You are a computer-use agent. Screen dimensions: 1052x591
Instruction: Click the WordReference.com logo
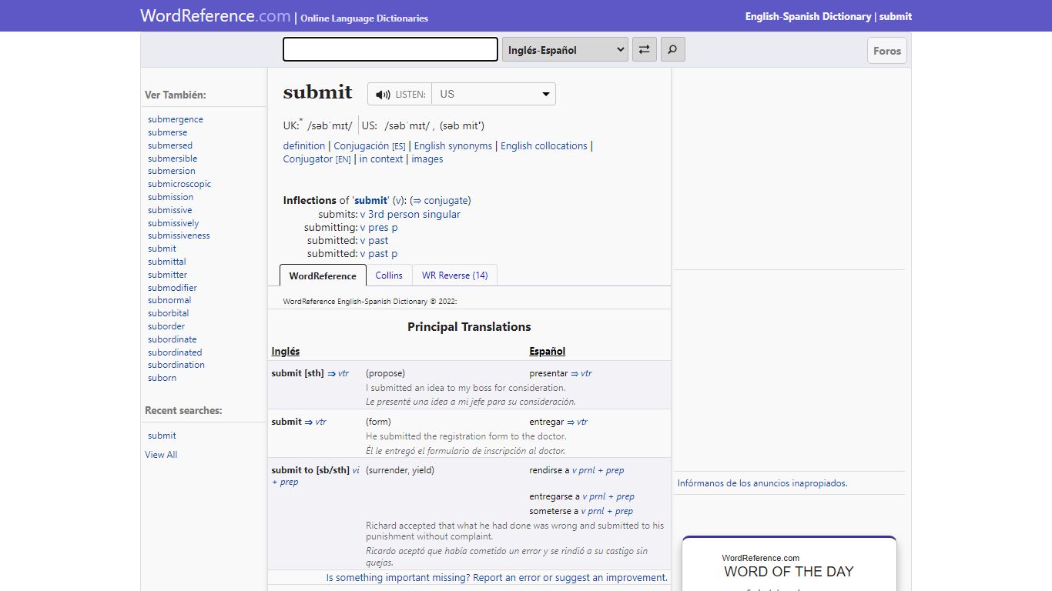click(x=216, y=15)
